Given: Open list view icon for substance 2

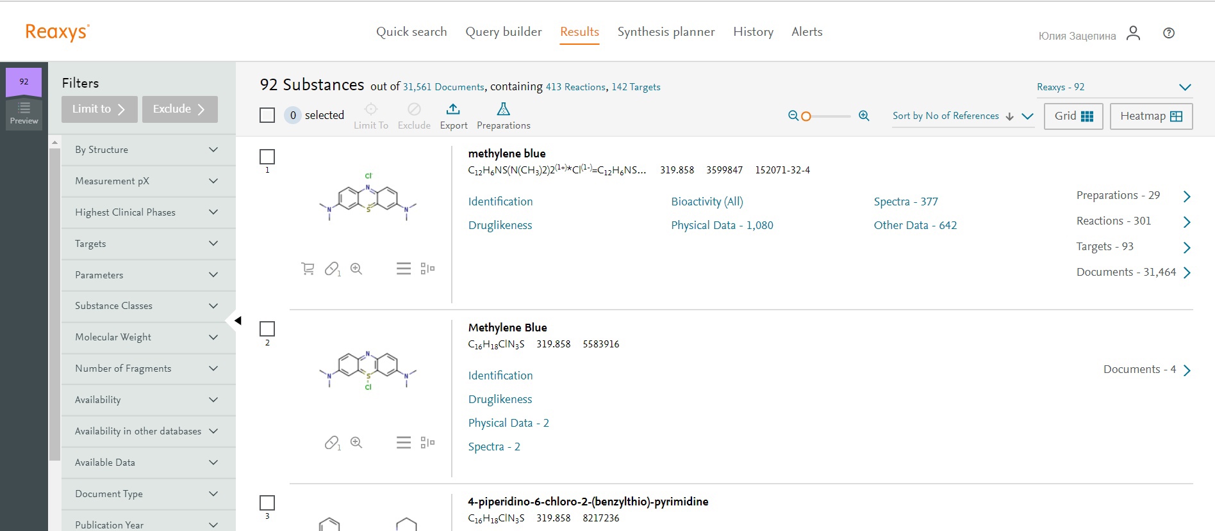Looking at the screenshot, I should [x=404, y=443].
